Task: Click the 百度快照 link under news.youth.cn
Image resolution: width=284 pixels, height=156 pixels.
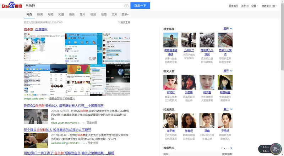Action: (x=92, y=123)
